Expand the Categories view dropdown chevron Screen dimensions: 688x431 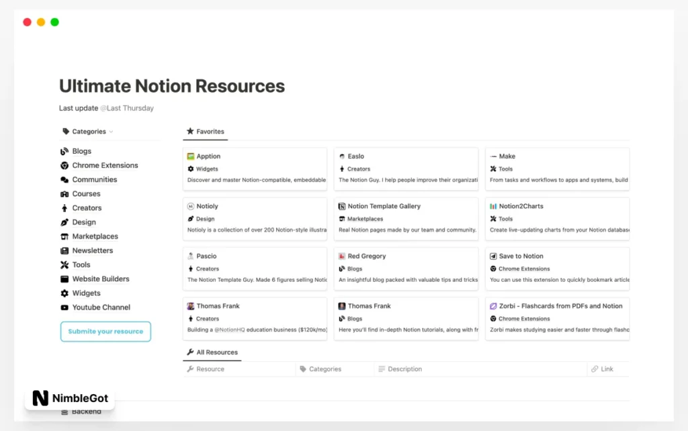[111, 132]
